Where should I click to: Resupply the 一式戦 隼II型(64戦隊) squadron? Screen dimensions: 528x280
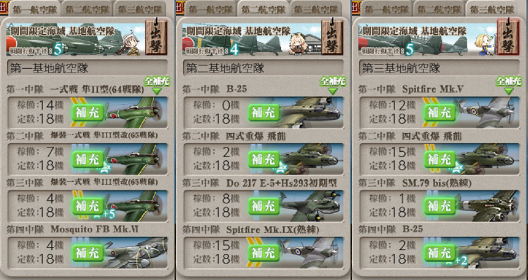coord(88,113)
